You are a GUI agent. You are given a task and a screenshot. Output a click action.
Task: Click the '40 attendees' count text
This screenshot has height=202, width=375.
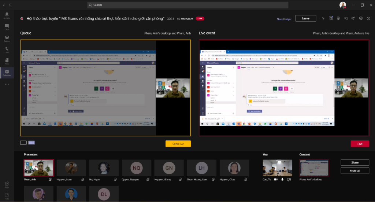[x=185, y=19]
